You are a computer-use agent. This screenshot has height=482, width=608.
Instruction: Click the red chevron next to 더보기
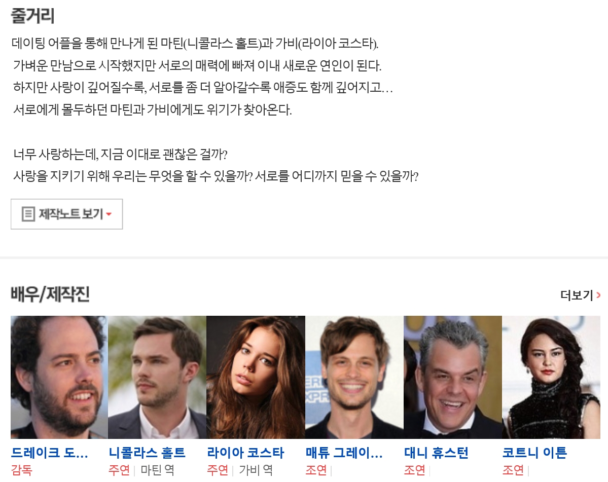click(598, 295)
